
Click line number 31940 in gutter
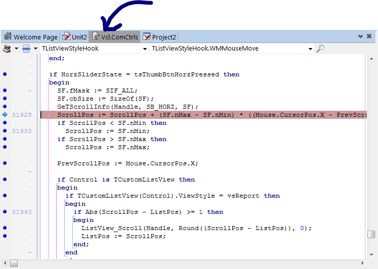[22, 212]
